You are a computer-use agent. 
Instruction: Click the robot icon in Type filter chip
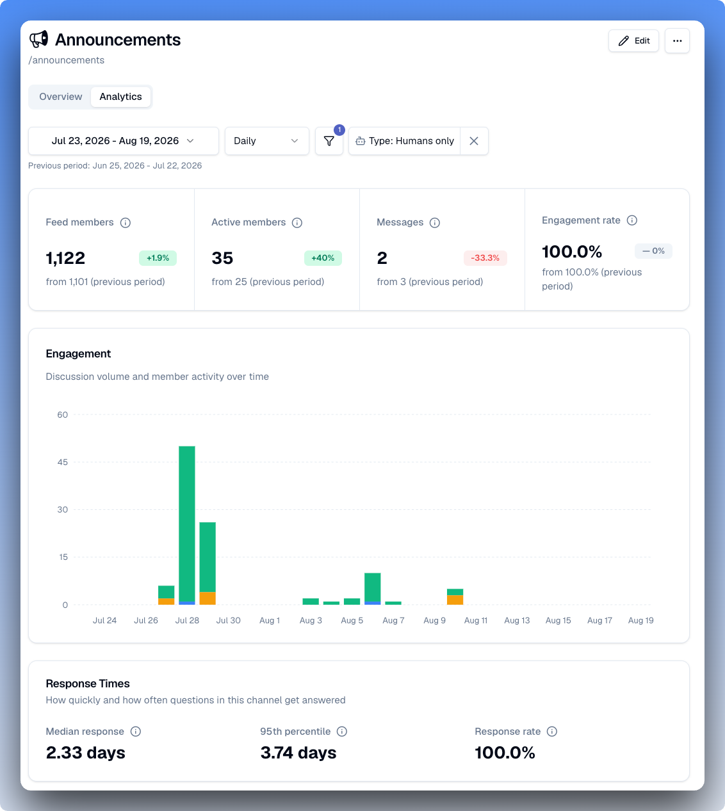(361, 141)
